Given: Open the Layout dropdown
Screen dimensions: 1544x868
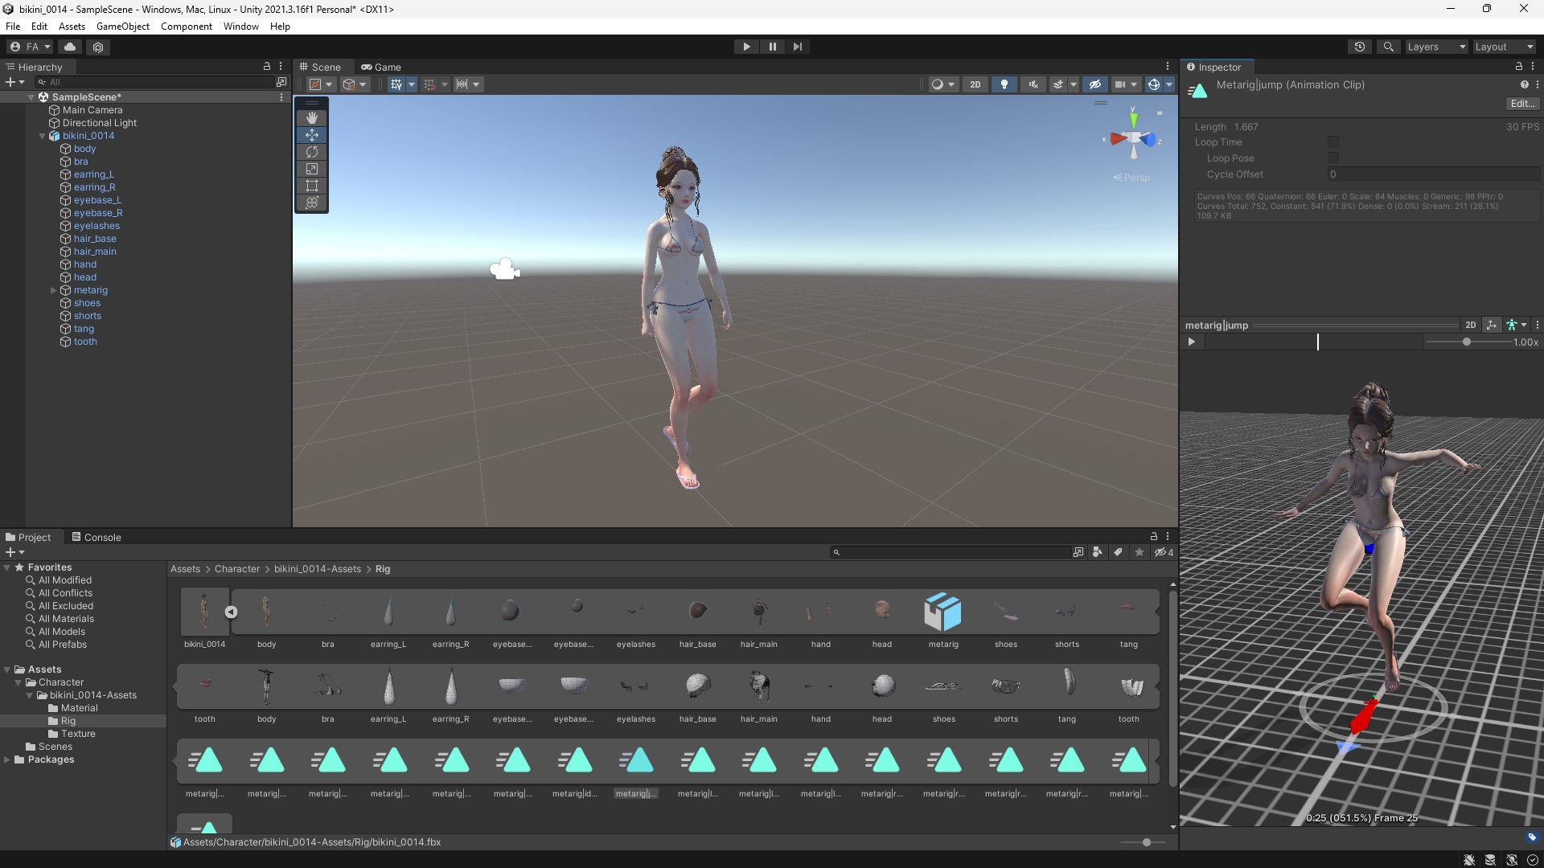Looking at the screenshot, I should point(1503,47).
